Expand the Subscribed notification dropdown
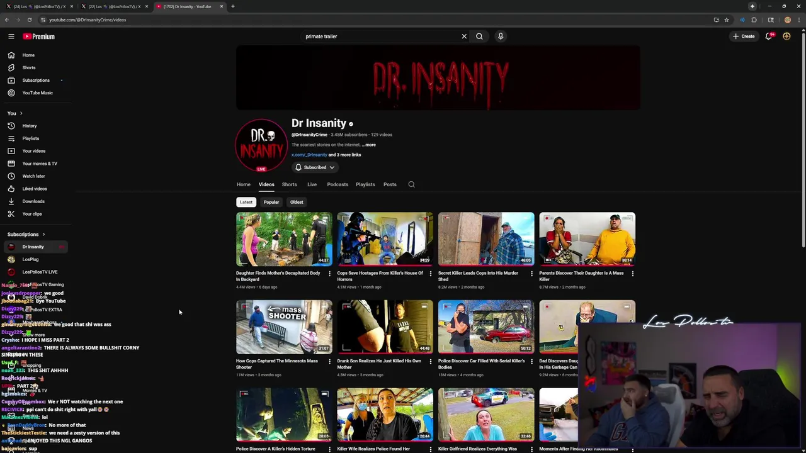Viewport: 806px width, 453px height. [x=315, y=167]
